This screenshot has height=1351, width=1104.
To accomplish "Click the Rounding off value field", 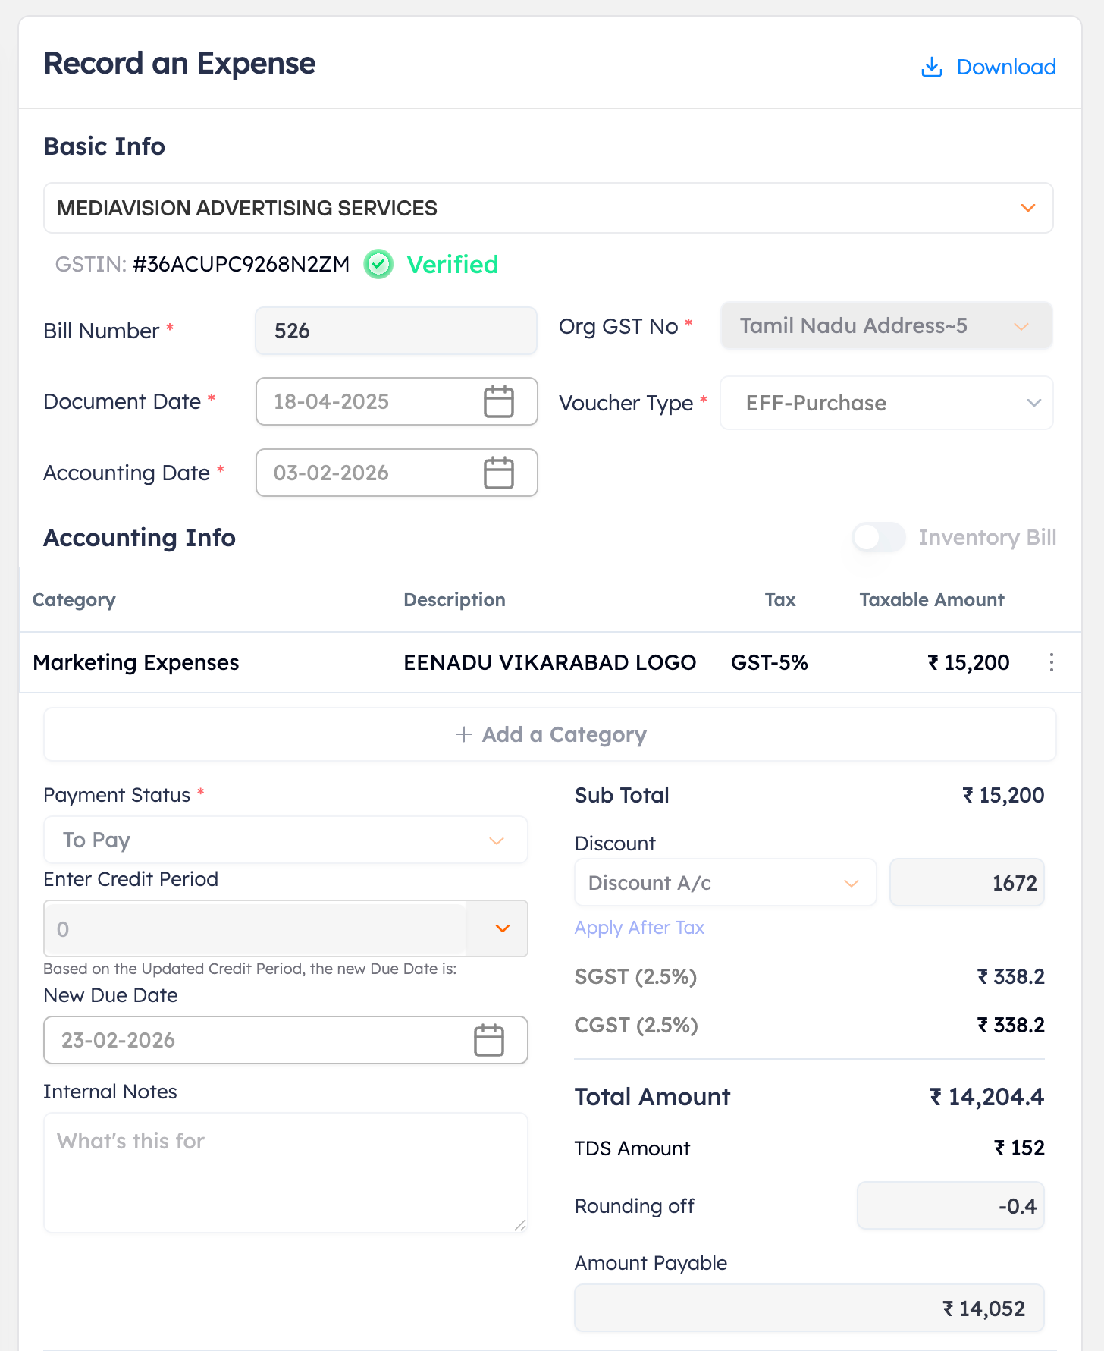I will pyautogui.click(x=950, y=1206).
